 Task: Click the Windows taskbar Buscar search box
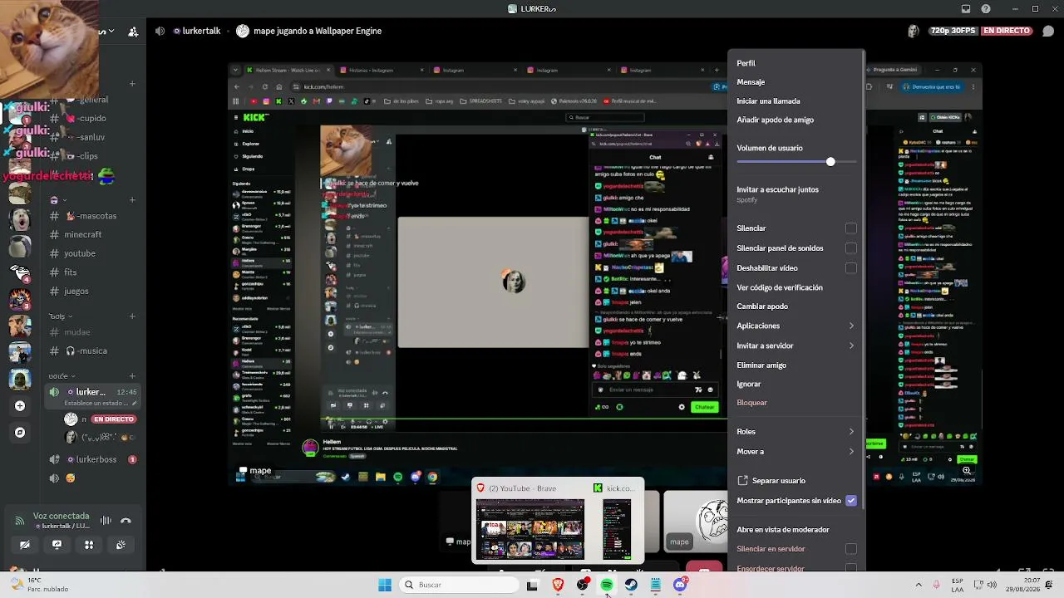460,585
